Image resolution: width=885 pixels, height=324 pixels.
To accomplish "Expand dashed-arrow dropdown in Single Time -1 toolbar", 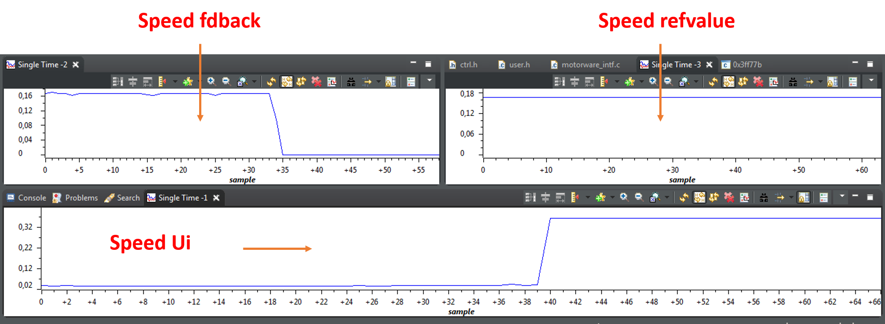I will click(x=791, y=197).
